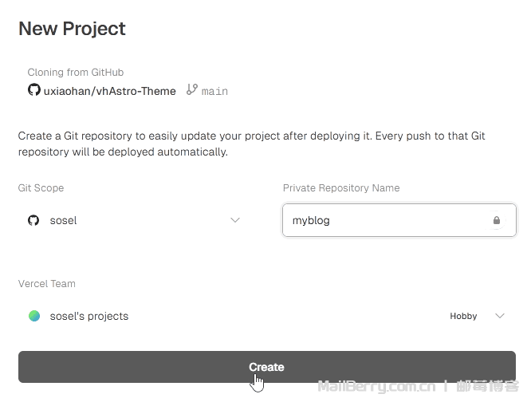Expand the chevron next to Hobby
The width and height of the screenshot is (527, 402).
click(x=500, y=316)
